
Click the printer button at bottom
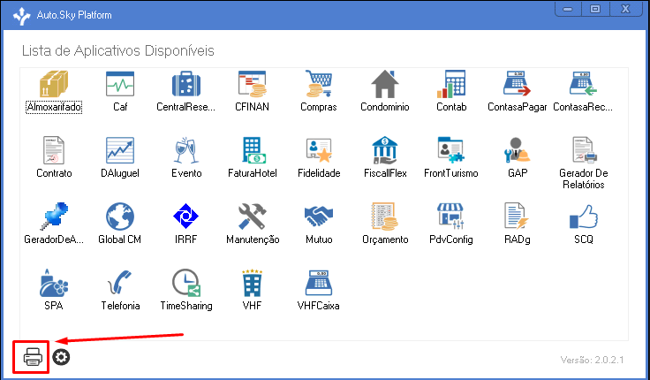(x=33, y=357)
